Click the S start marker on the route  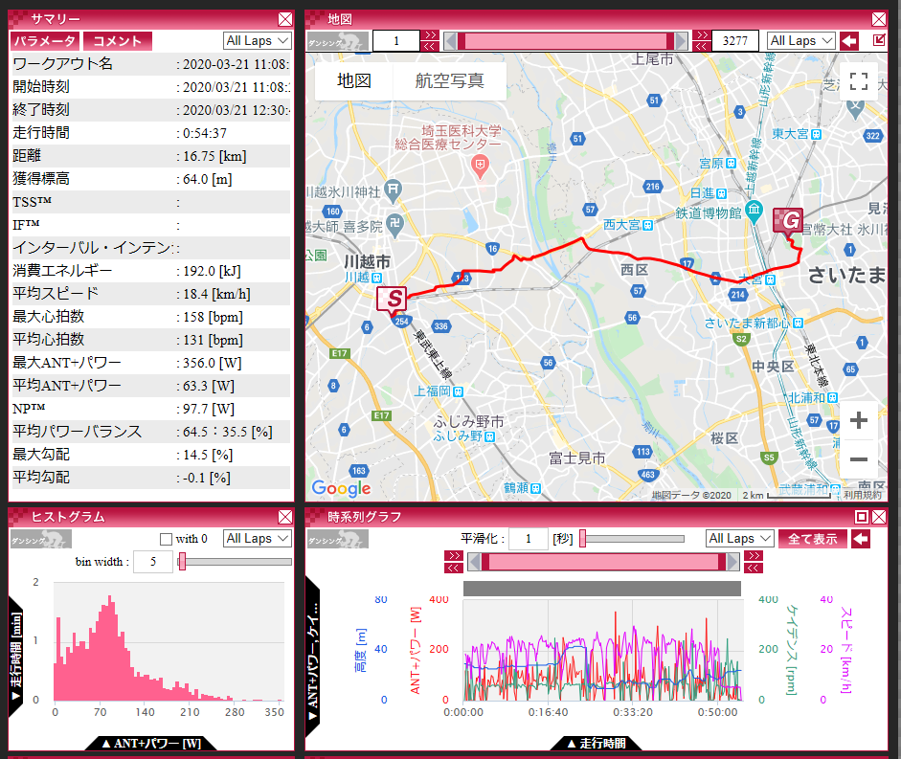pos(393,300)
